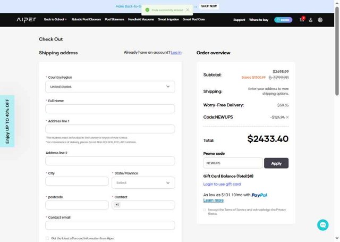Click the Aiper logo
The width and height of the screenshot is (340, 242).
[27, 20]
